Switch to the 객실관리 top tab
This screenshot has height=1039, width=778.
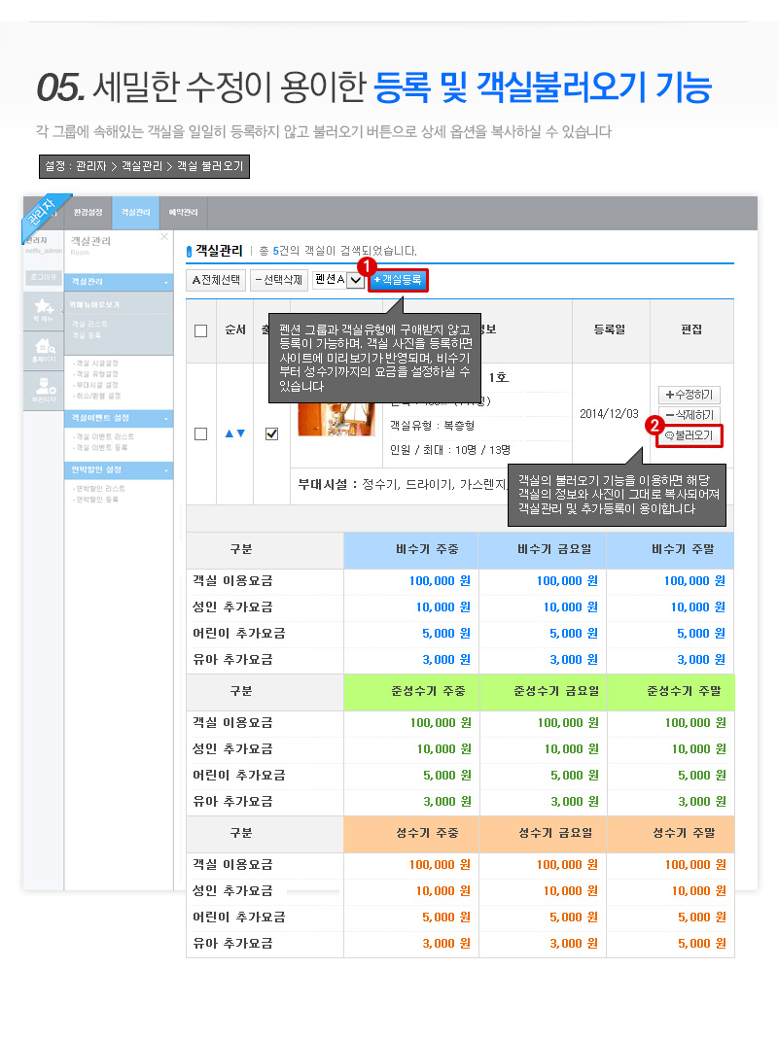pyautogui.click(x=135, y=212)
